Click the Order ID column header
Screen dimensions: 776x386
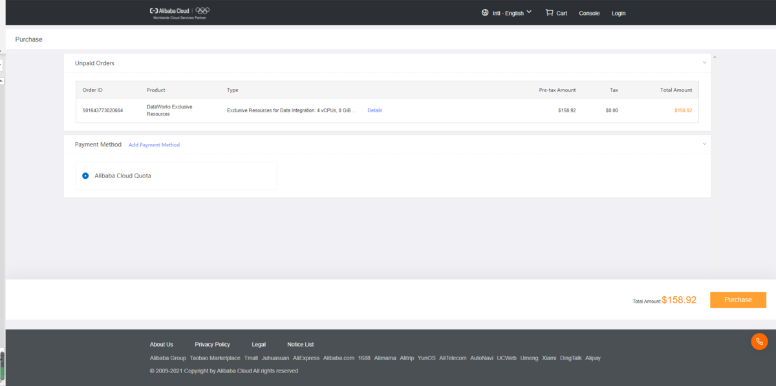(x=92, y=90)
